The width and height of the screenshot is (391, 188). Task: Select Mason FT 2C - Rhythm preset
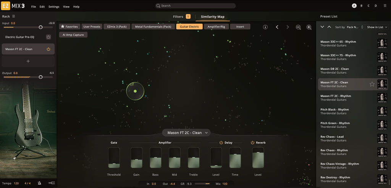(x=353, y=98)
